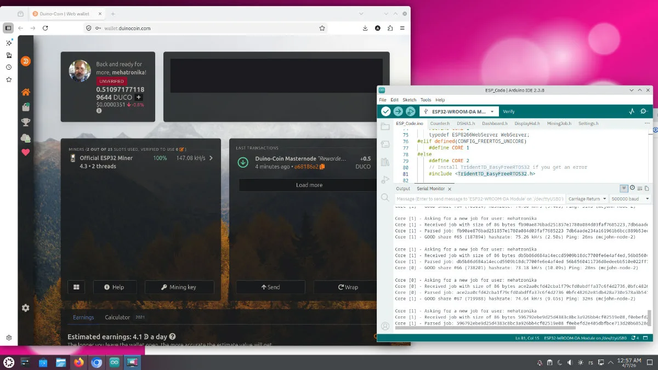Click the Mining key button
Screen dimensions: 658x370
pos(179,287)
